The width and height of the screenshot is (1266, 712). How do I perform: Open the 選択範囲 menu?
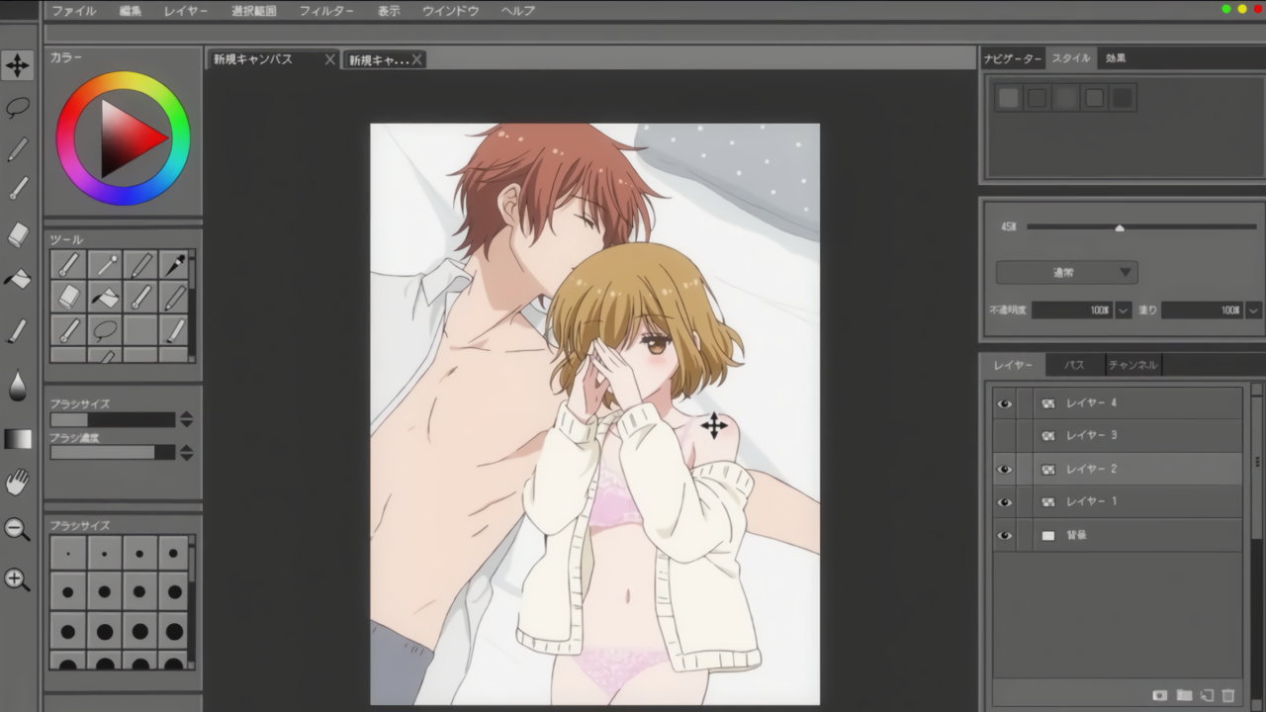254,11
